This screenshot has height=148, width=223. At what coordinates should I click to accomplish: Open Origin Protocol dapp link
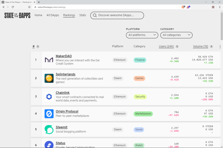click(67, 111)
